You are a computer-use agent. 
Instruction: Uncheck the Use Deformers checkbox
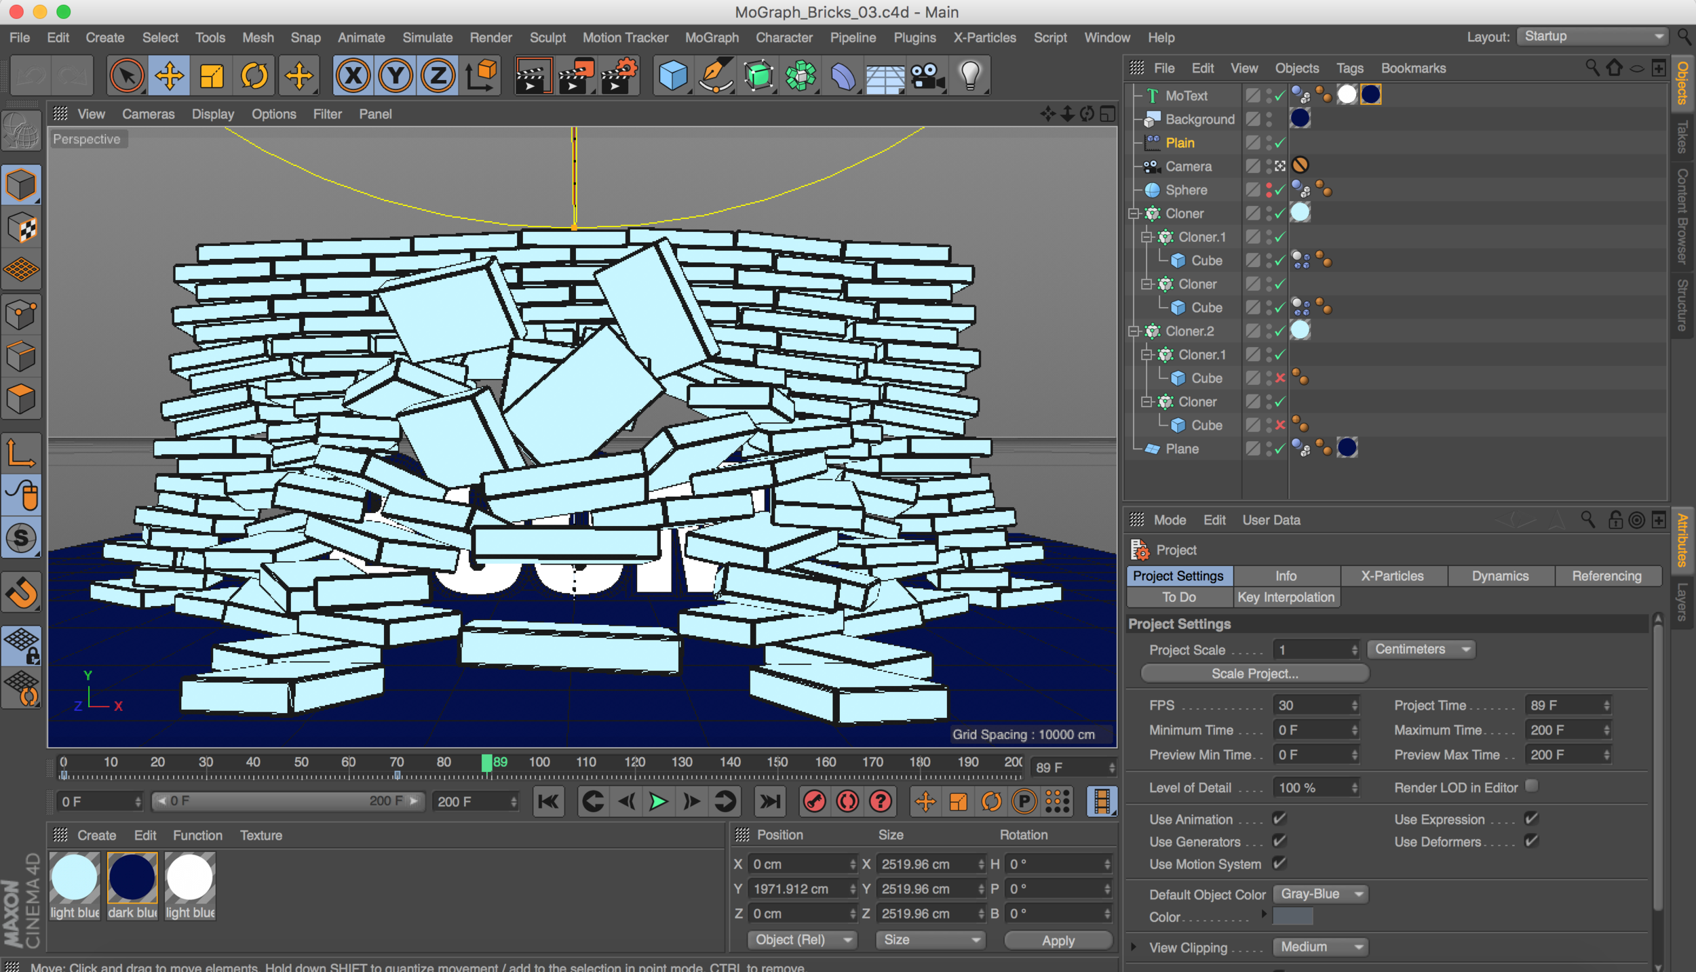pos(1531,841)
